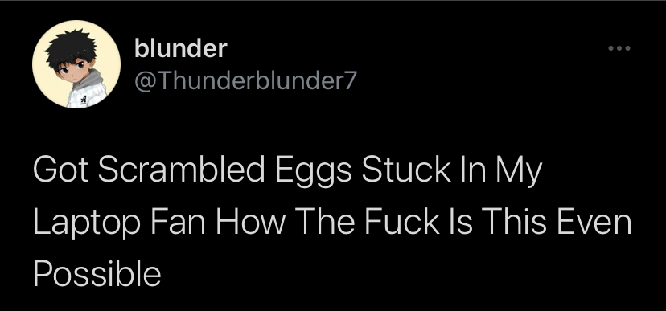Viewport: 666px width, 311px height.
Task: Open the three-dot more options menu
Action: click(x=619, y=48)
